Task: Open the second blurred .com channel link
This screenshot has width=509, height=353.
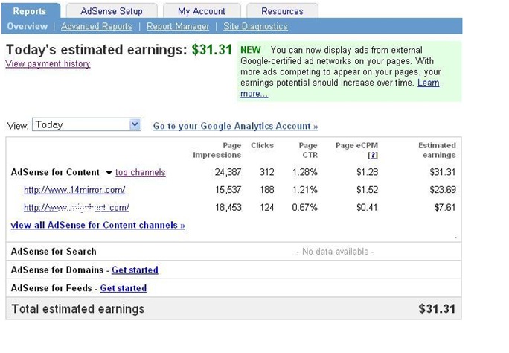Action: (77, 208)
